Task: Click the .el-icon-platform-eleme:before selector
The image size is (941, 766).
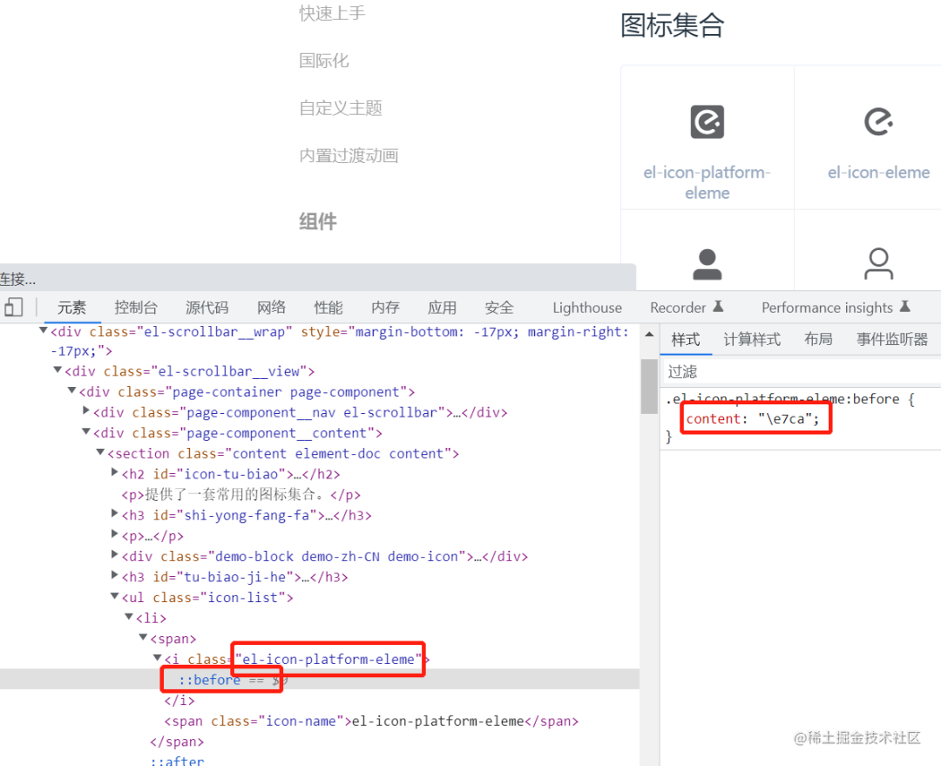Action: pyautogui.click(x=782, y=399)
